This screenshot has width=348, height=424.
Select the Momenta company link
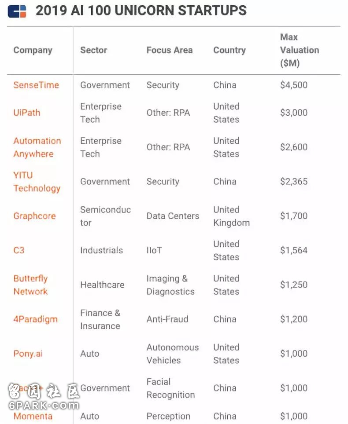tap(33, 416)
